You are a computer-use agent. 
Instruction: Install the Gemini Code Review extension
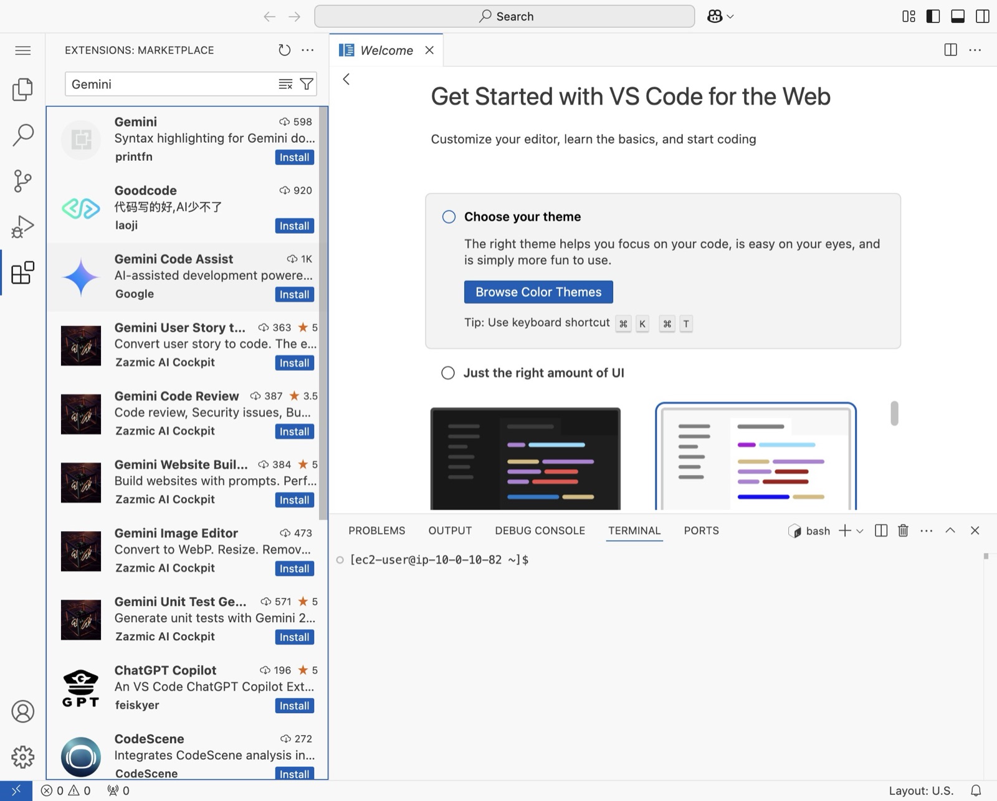pyautogui.click(x=295, y=432)
